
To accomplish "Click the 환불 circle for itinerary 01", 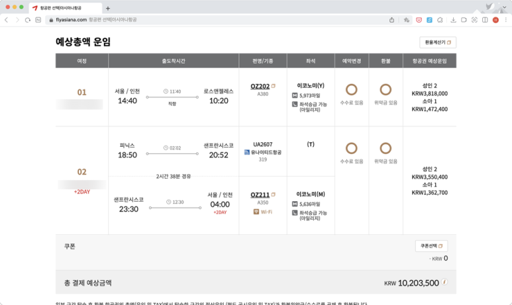I will (x=385, y=89).
